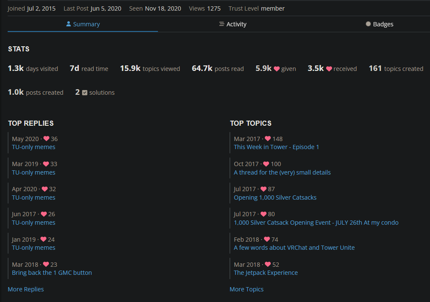Image resolution: width=430 pixels, height=302 pixels.
Task: Expand the More Replies list
Action: (x=26, y=289)
